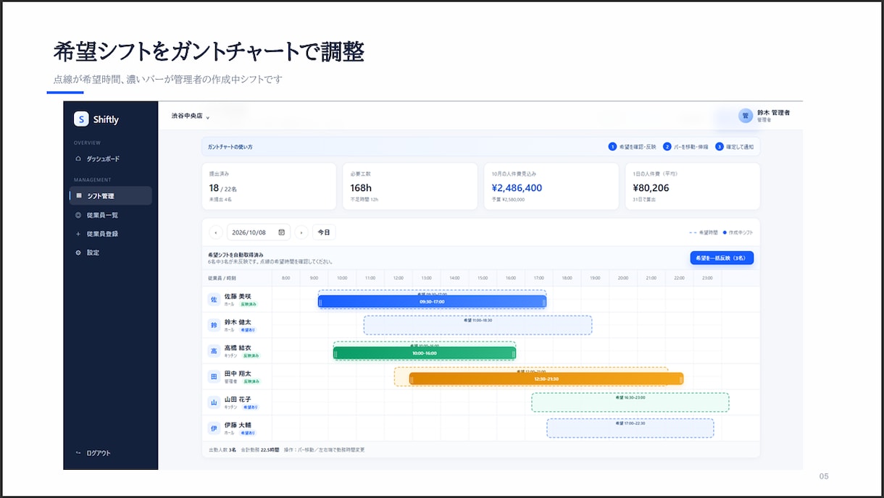Click the 高 avatar for 高橋 結衣
This screenshot has width=884, height=498.
214,351
